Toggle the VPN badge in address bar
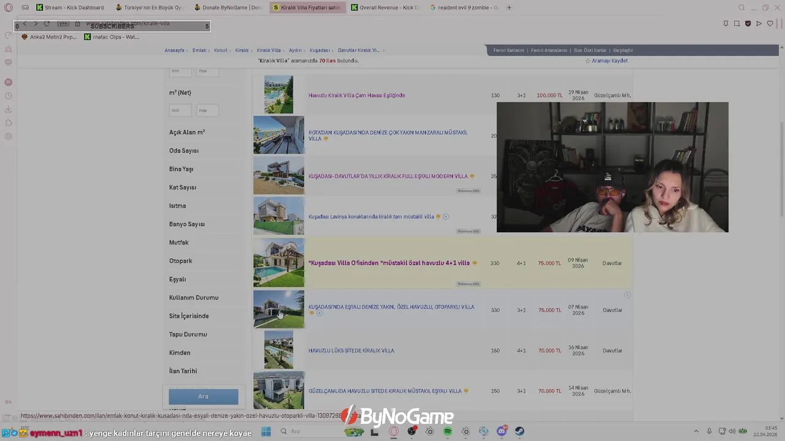 coord(63,23)
